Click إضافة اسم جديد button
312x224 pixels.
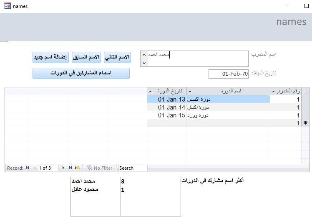click(x=50, y=57)
